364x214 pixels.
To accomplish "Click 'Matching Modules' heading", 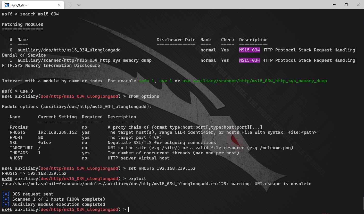I will 23,24.
